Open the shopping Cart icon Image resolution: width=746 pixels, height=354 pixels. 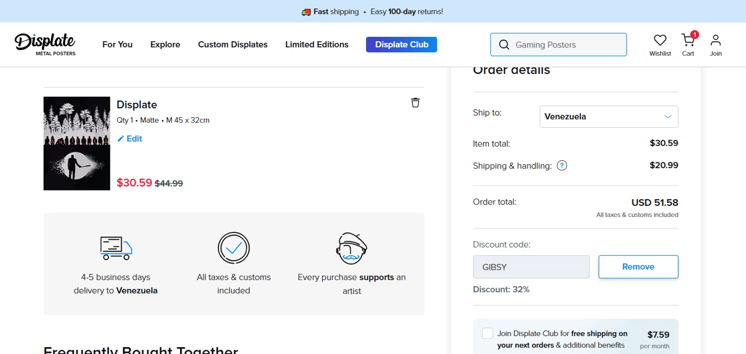(x=688, y=40)
